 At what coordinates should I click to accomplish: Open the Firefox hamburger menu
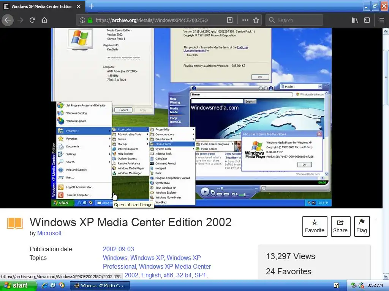tap(382, 20)
